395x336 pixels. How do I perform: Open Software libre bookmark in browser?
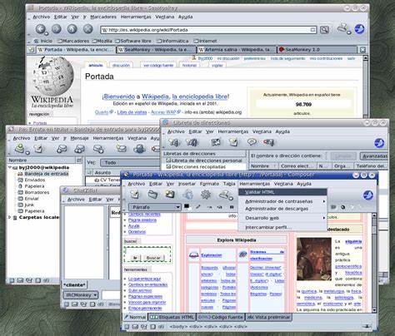pyautogui.click(x=133, y=41)
